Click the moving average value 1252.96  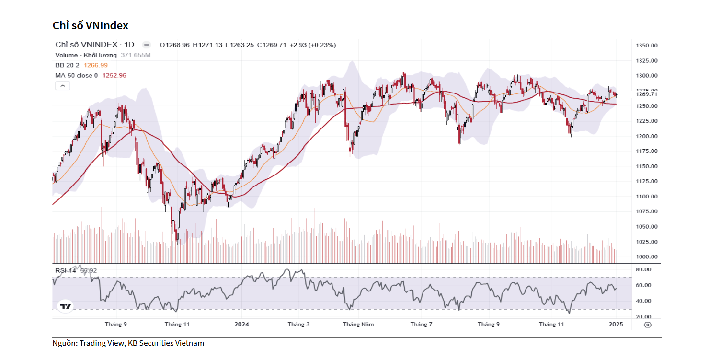point(114,75)
